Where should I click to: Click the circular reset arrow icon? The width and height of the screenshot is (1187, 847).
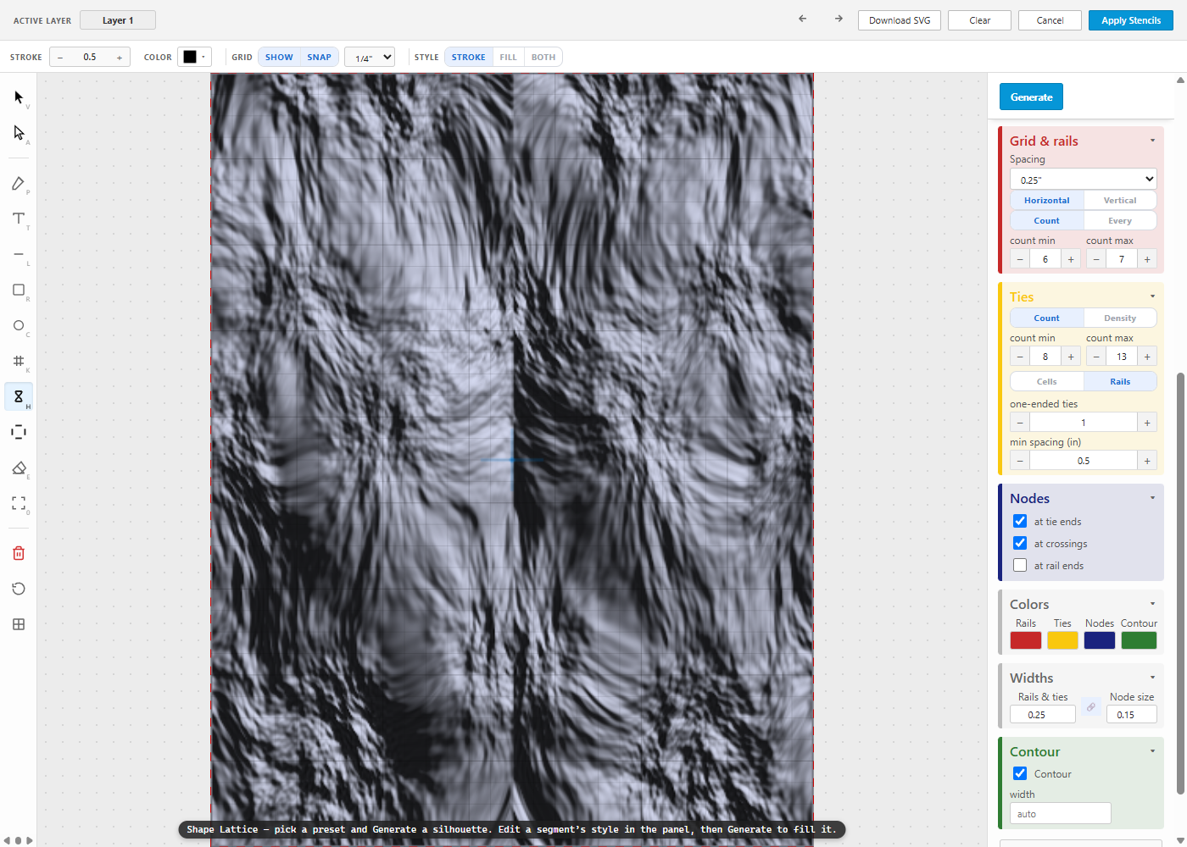[19, 589]
